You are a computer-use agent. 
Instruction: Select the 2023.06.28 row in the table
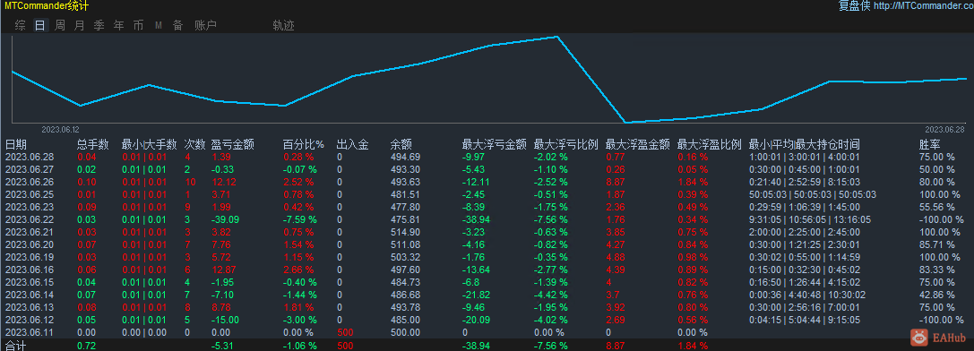tap(487, 158)
